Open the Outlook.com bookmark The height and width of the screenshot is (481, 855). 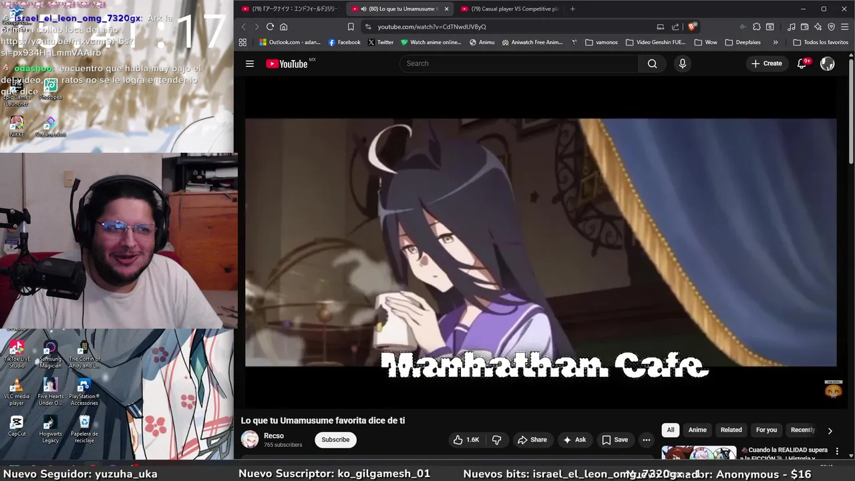pyautogui.click(x=290, y=42)
